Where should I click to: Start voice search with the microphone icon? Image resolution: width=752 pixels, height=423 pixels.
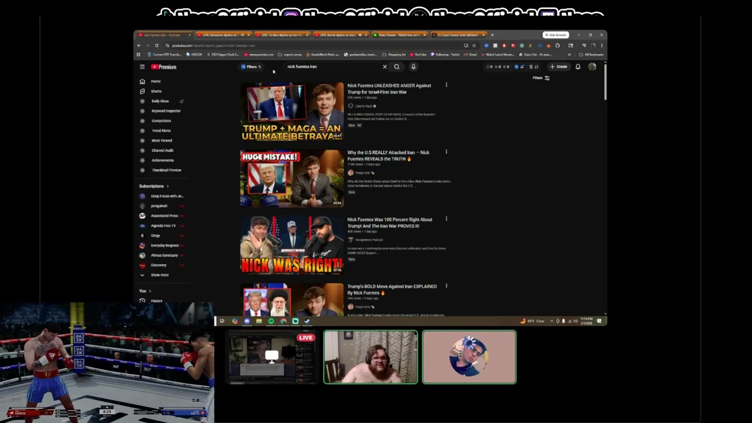coord(413,67)
